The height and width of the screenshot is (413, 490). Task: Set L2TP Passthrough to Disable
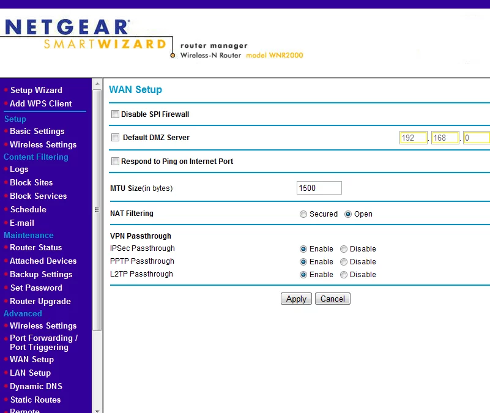(344, 275)
